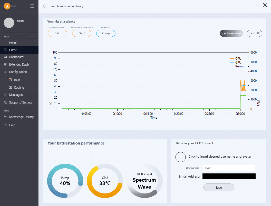Click the Knowledge Library folder icon

coord(5,117)
